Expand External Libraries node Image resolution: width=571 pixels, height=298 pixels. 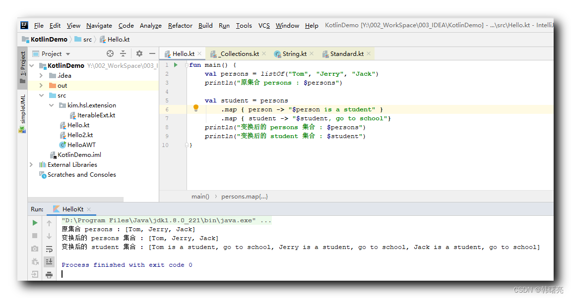[32, 165]
